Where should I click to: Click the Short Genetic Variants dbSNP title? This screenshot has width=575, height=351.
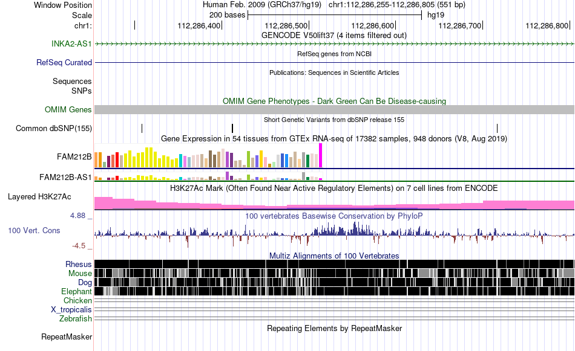pyautogui.click(x=334, y=120)
